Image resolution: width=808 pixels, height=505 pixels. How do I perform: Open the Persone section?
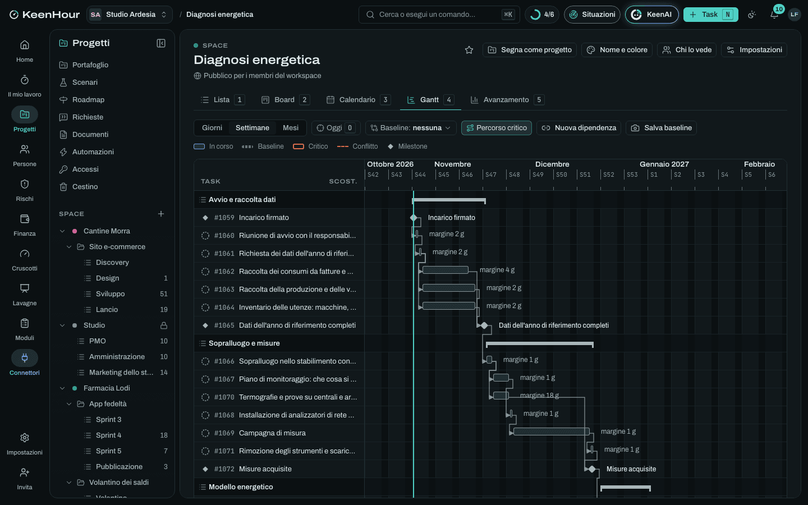click(x=25, y=155)
